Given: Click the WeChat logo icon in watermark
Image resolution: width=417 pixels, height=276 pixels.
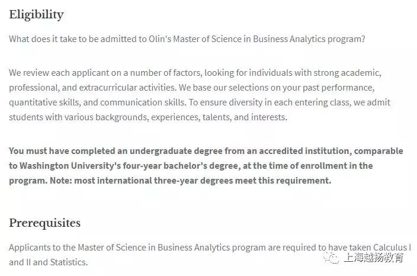Looking at the screenshot, I should (331, 258).
